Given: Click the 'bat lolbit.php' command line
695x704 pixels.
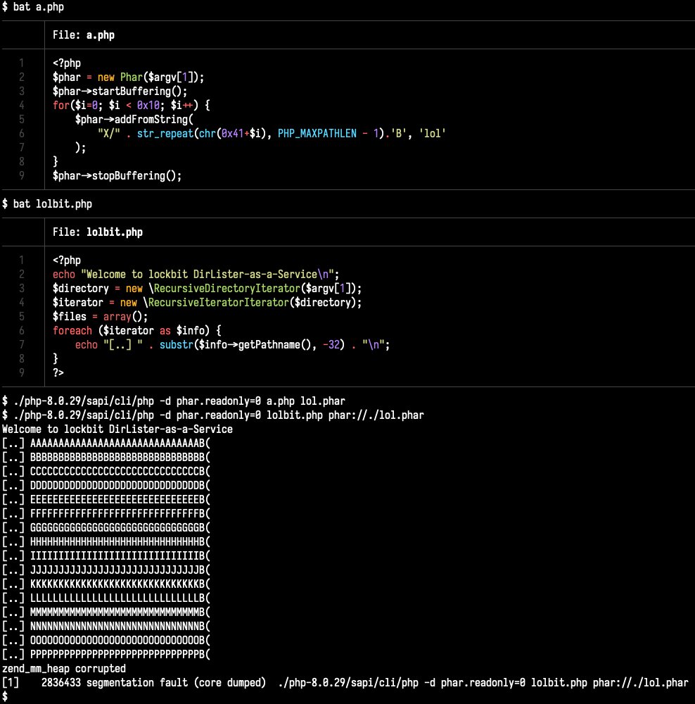Looking at the screenshot, I should point(47,204).
